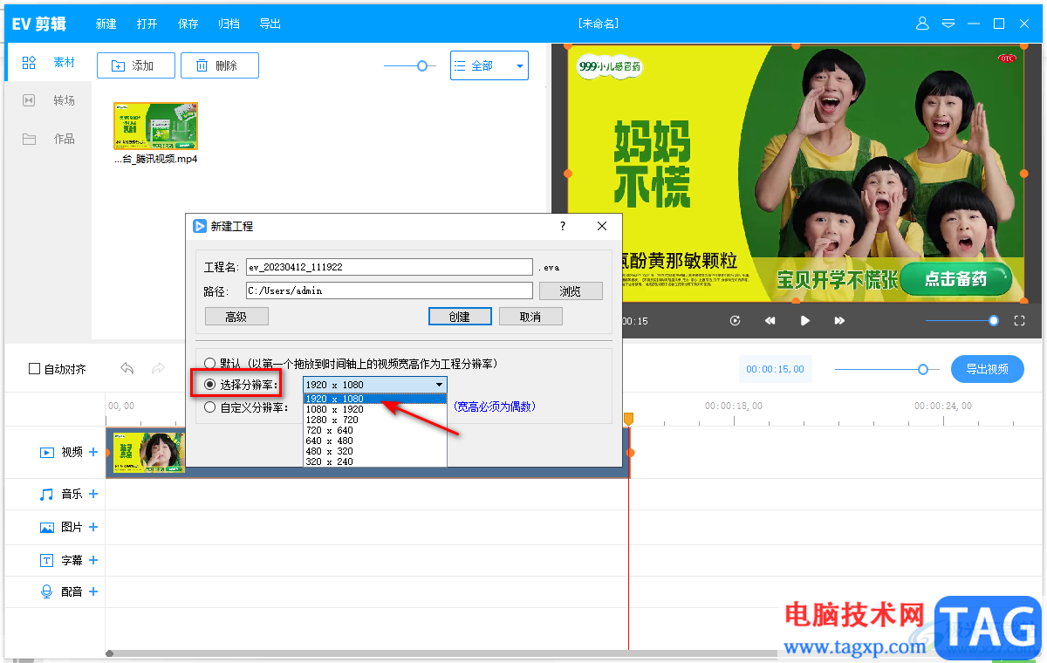The image size is (1047, 663).
Task: Click the 创建 button
Action: (460, 317)
